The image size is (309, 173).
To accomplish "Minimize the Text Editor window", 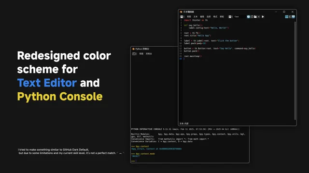I will coord(276,12).
